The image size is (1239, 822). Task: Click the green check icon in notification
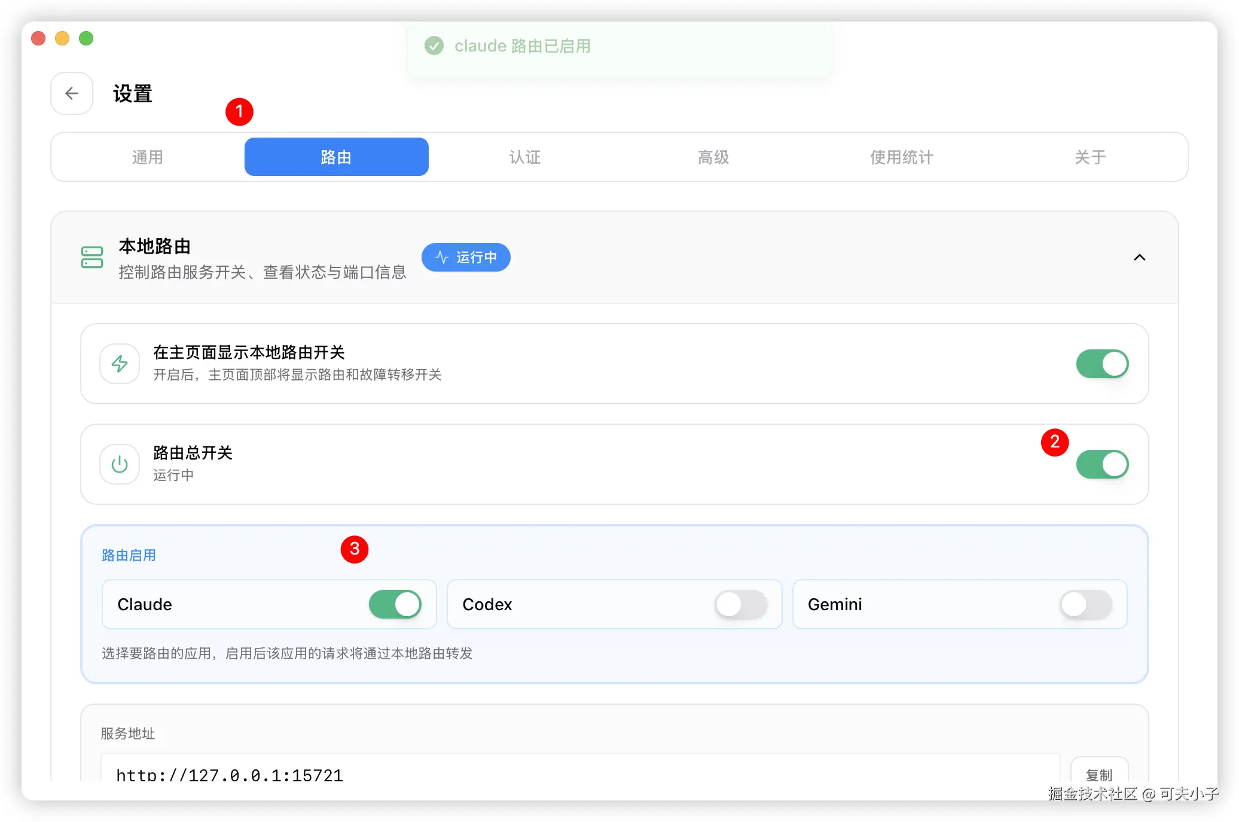(434, 45)
